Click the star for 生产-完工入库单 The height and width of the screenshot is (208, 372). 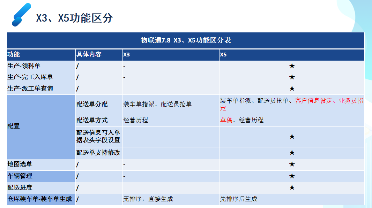[291, 77]
